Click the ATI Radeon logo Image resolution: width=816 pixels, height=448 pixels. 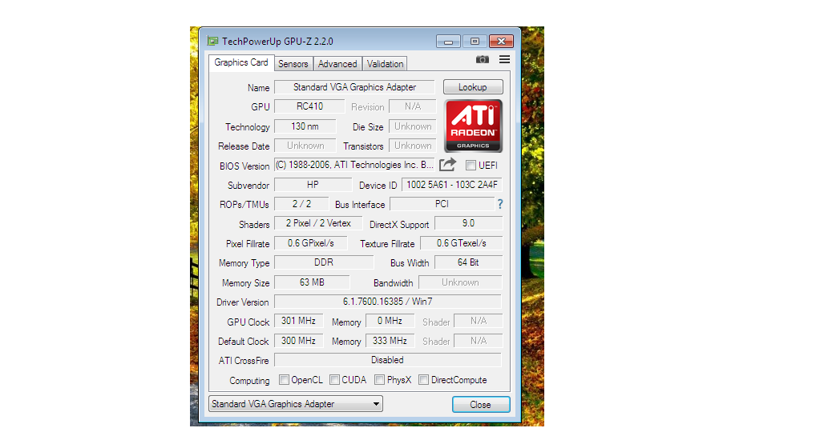pyautogui.click(x=474, y=126)
